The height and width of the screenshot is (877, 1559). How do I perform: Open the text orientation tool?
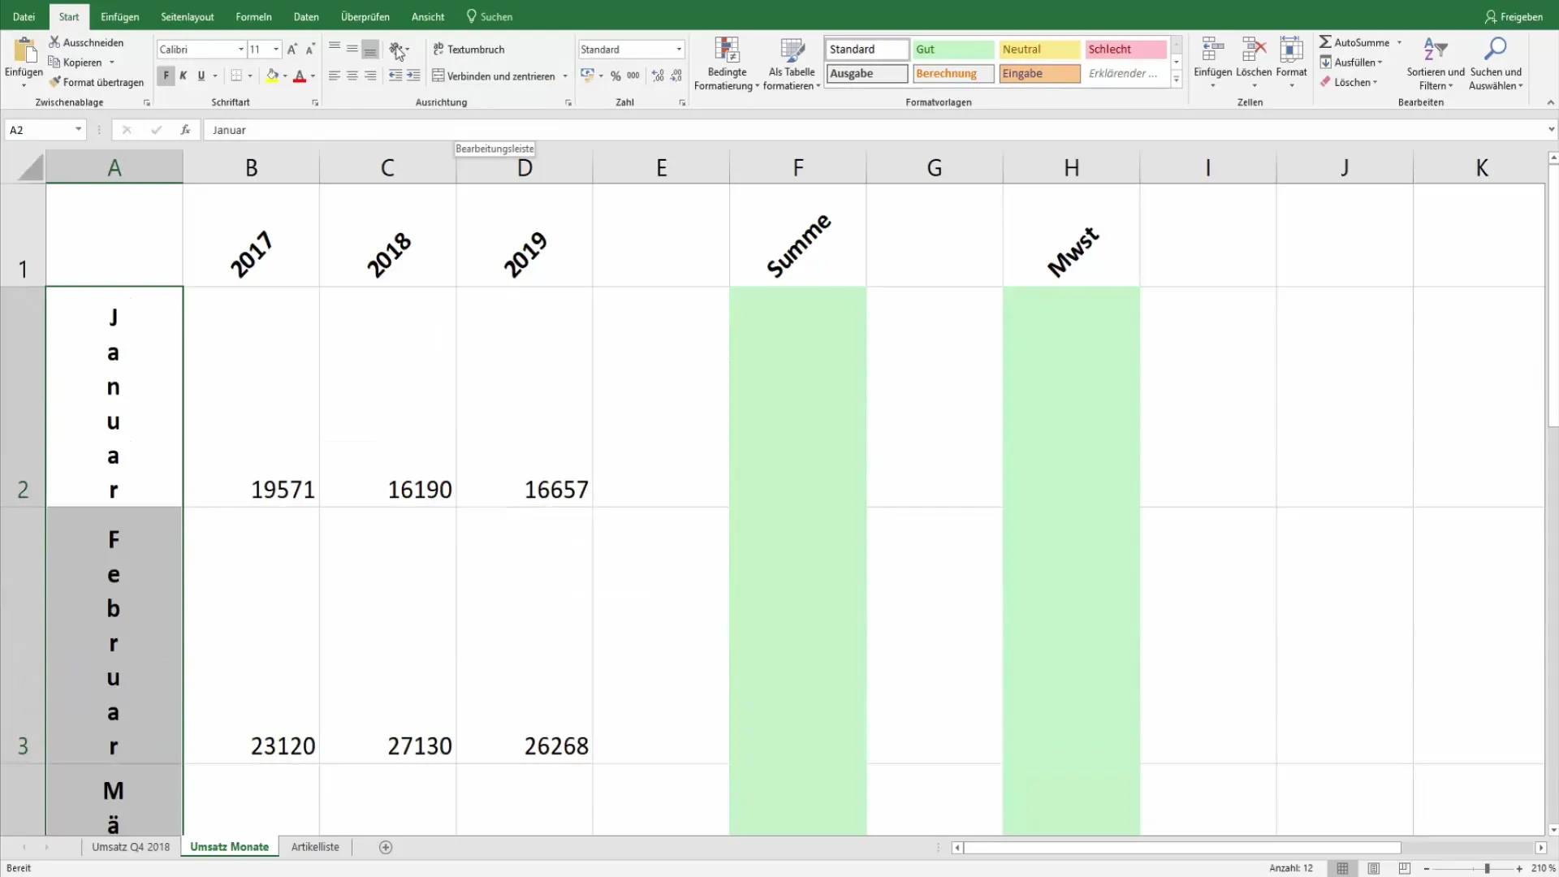point(395,50)
